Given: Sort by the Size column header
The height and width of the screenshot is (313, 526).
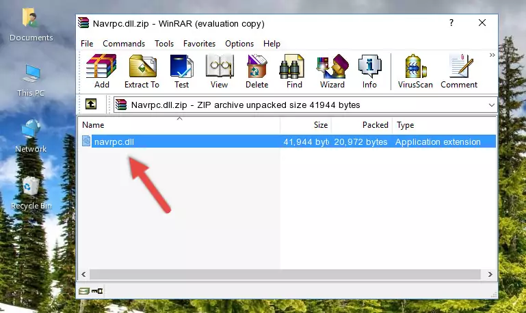Looking at the screenshot, I should click(x=306, y=125).
